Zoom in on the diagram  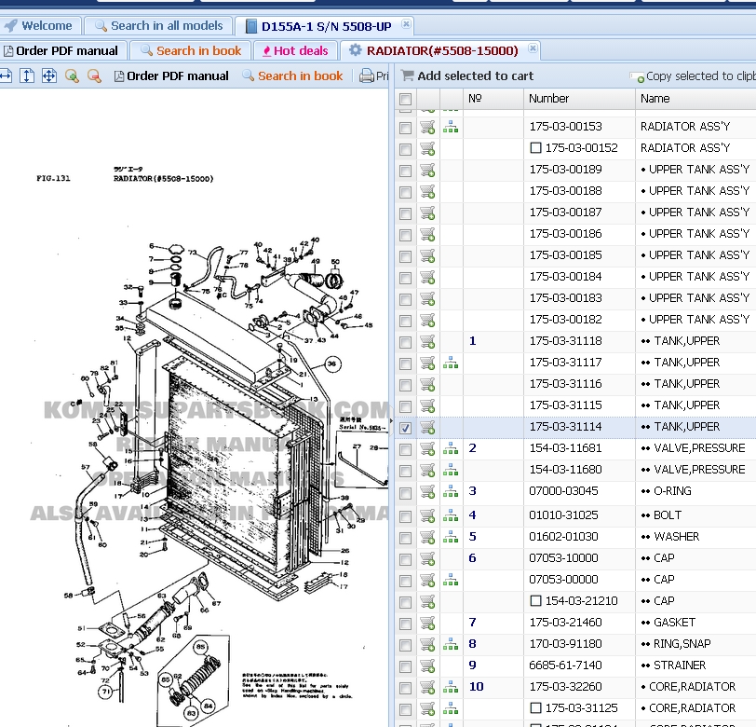[72, 75]
